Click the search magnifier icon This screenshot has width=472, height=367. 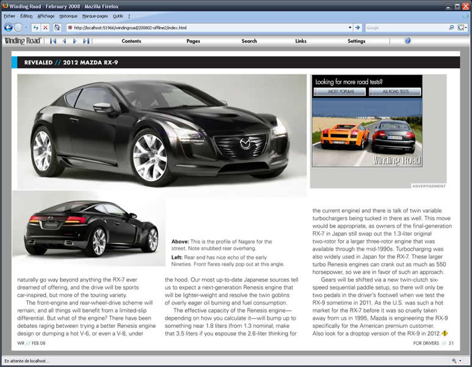451,28
